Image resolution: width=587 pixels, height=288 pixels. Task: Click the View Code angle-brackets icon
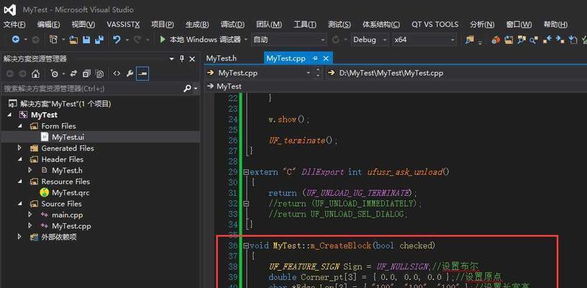(117, 73)
